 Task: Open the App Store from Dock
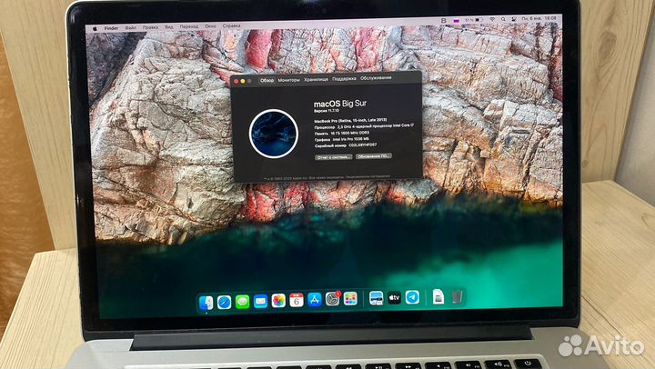[314, 299]
